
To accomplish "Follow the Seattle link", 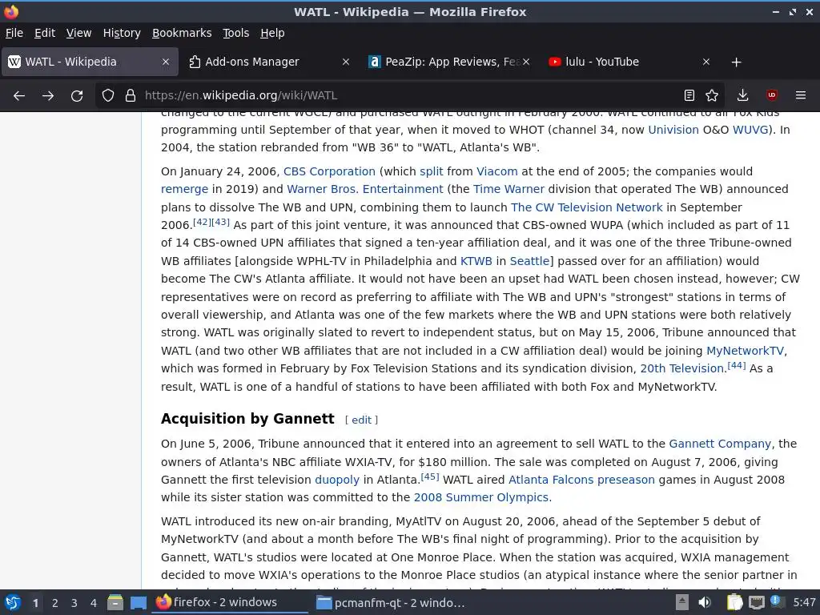I will click(529, 261).
